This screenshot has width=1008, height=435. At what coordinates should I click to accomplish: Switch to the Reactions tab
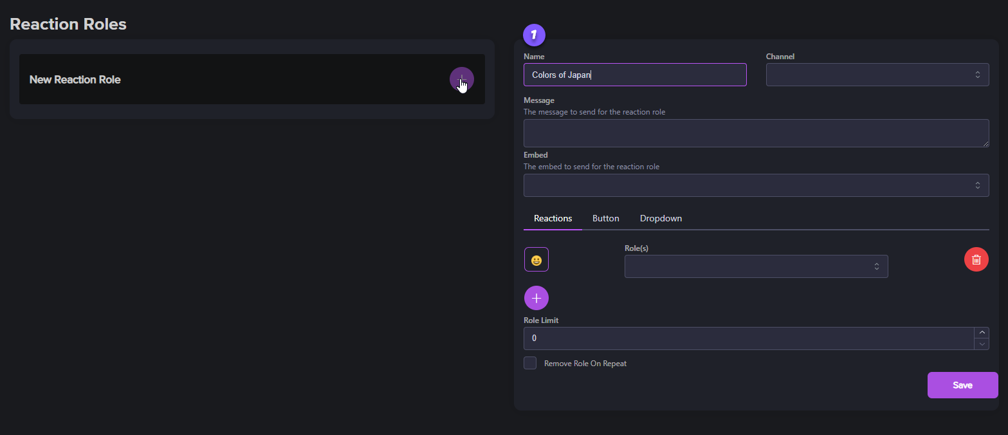pyautogui.click(x=553, y=218)
